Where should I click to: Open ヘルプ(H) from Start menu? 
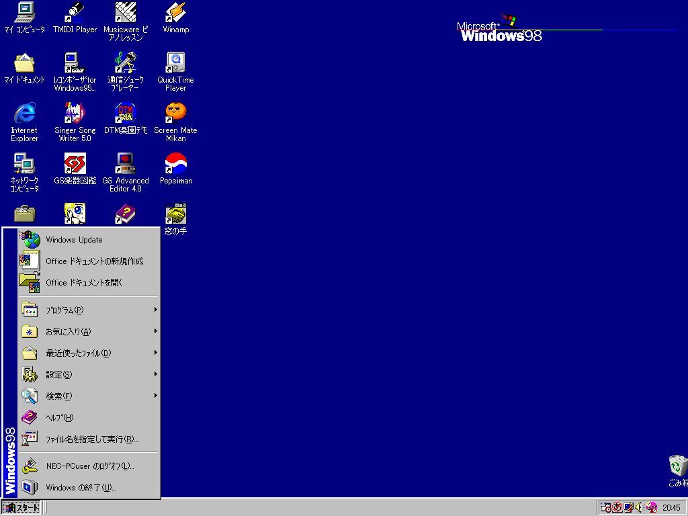point(89,417)
